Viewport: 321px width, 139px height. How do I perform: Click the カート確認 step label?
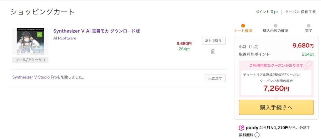click(x=243, y=31)
